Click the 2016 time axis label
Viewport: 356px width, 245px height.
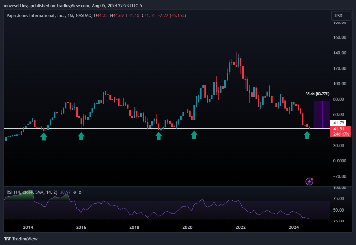click(81, 227)
